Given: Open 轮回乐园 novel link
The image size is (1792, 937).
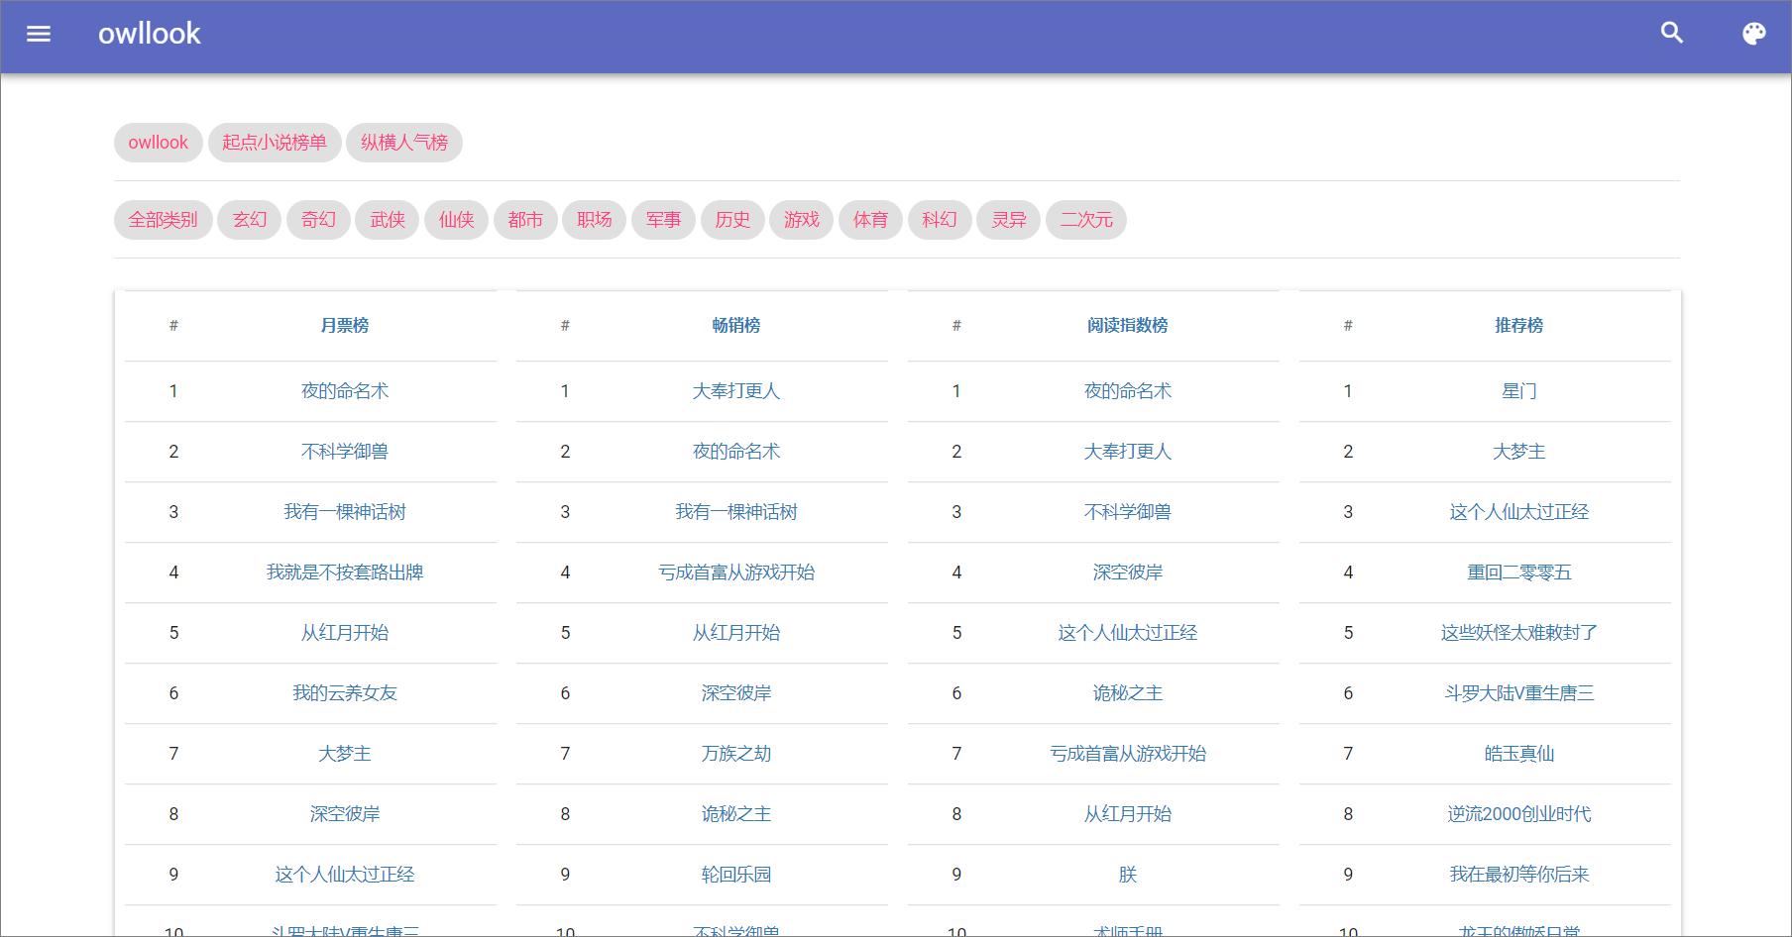Looking at the screenshot, I should (736, 875).
